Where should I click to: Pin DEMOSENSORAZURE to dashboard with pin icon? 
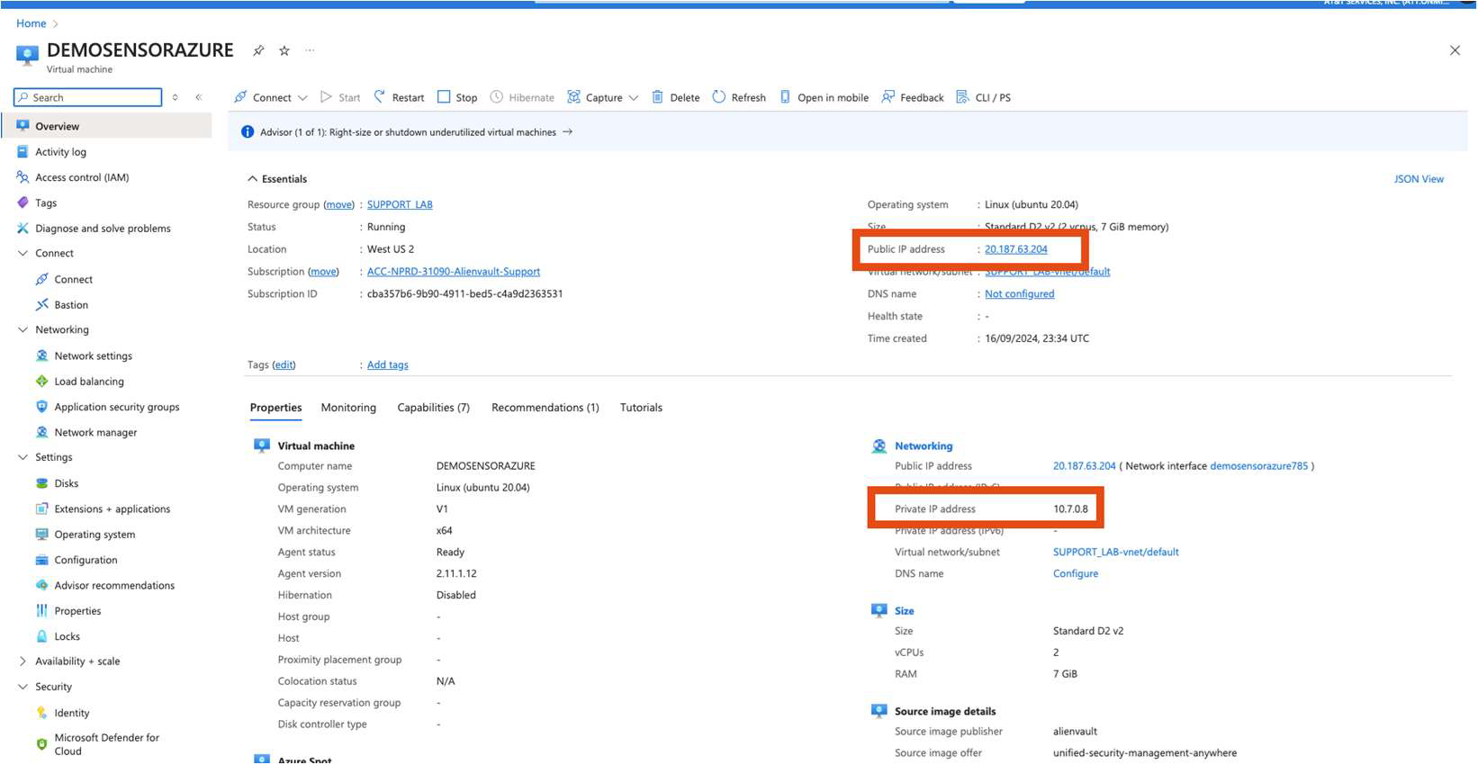258,50
